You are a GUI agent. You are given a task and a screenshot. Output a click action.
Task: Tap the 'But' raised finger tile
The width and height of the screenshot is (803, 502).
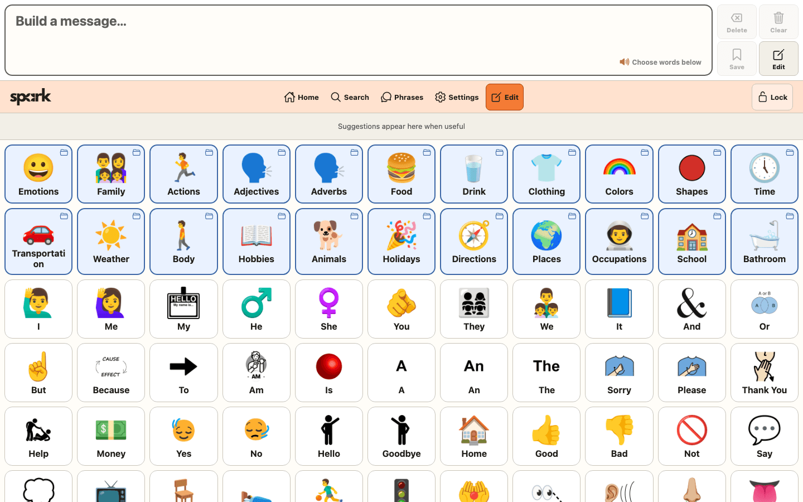[38, 373]
